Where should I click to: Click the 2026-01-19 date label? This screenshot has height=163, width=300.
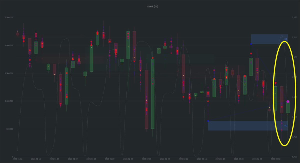[54, 159]
